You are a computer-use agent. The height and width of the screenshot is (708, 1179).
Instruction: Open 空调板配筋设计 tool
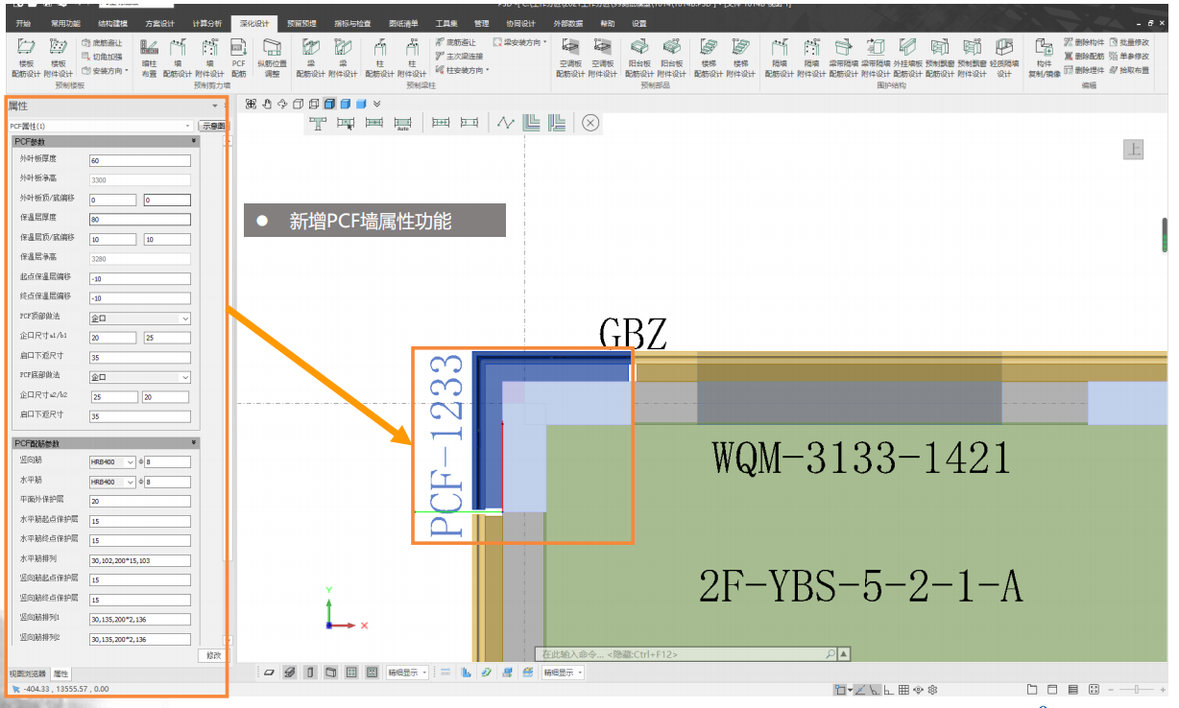(x=570, y=58)
